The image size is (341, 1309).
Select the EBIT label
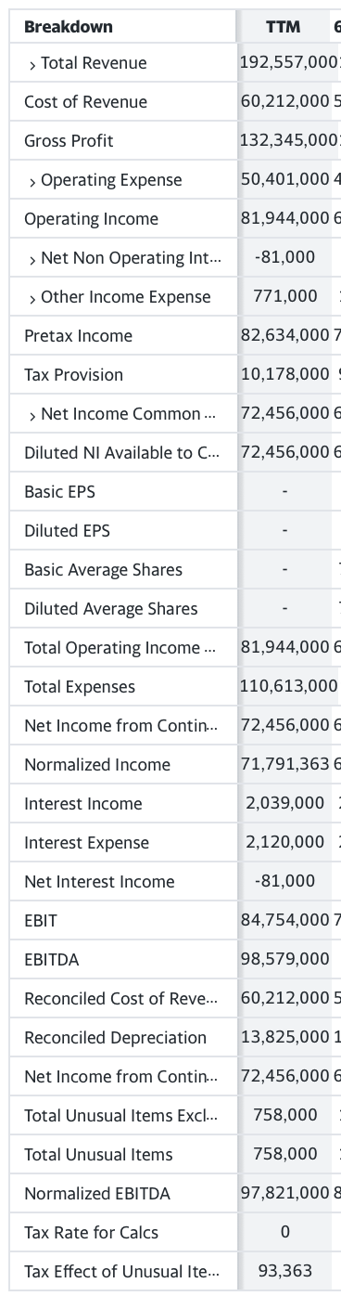tap(41, 921)
